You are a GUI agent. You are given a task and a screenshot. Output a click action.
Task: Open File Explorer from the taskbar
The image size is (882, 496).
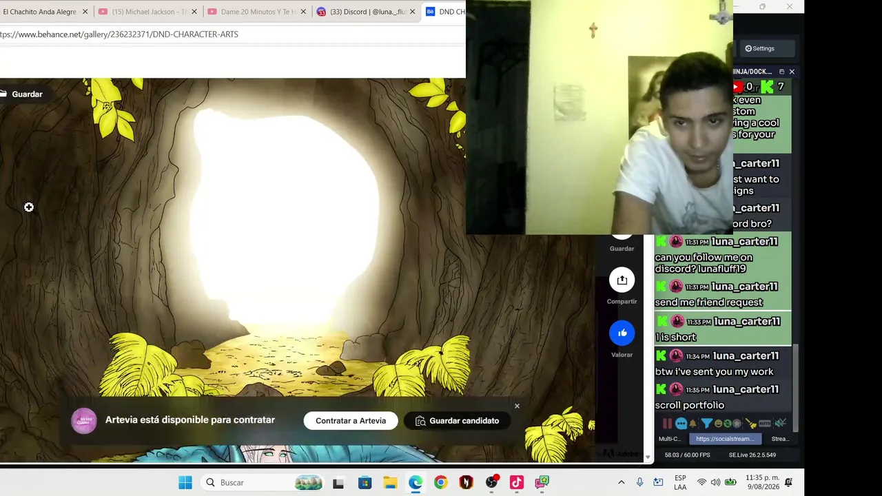tap(390, 483)
